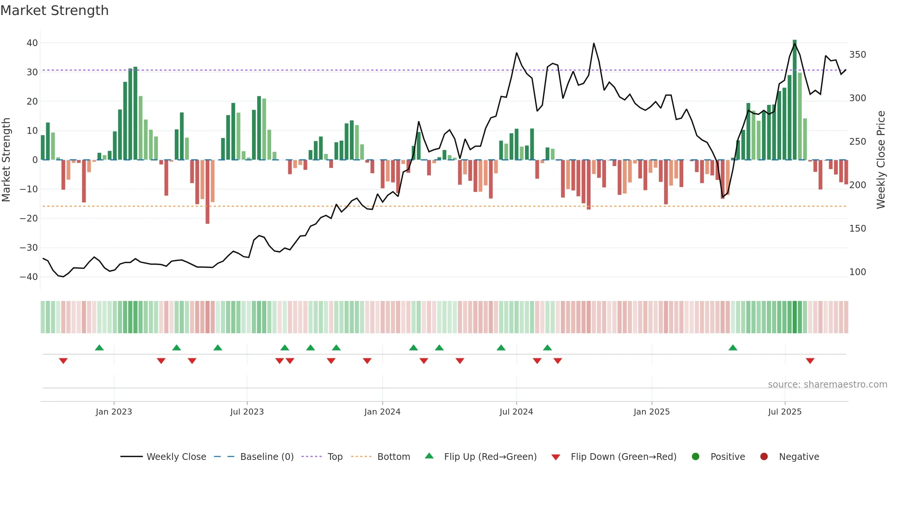Image resolution: width=900 pixels, height=506 pixels.
Task: Click the -40 strength axis tick label
Action: coord(29,277)
